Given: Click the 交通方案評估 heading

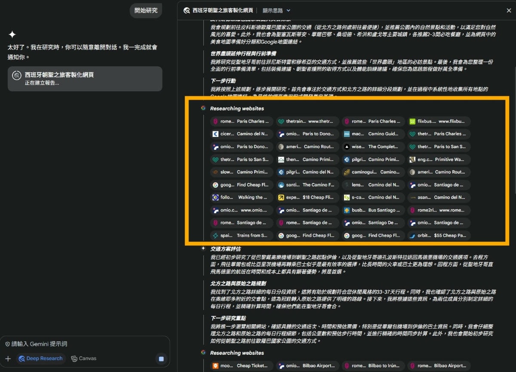Looking at the screenshot, I should click(225, 249).
